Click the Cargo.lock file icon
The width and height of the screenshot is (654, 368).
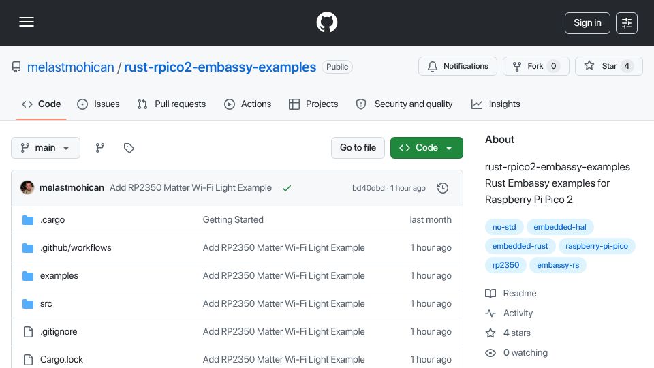(x=28, y=360)
